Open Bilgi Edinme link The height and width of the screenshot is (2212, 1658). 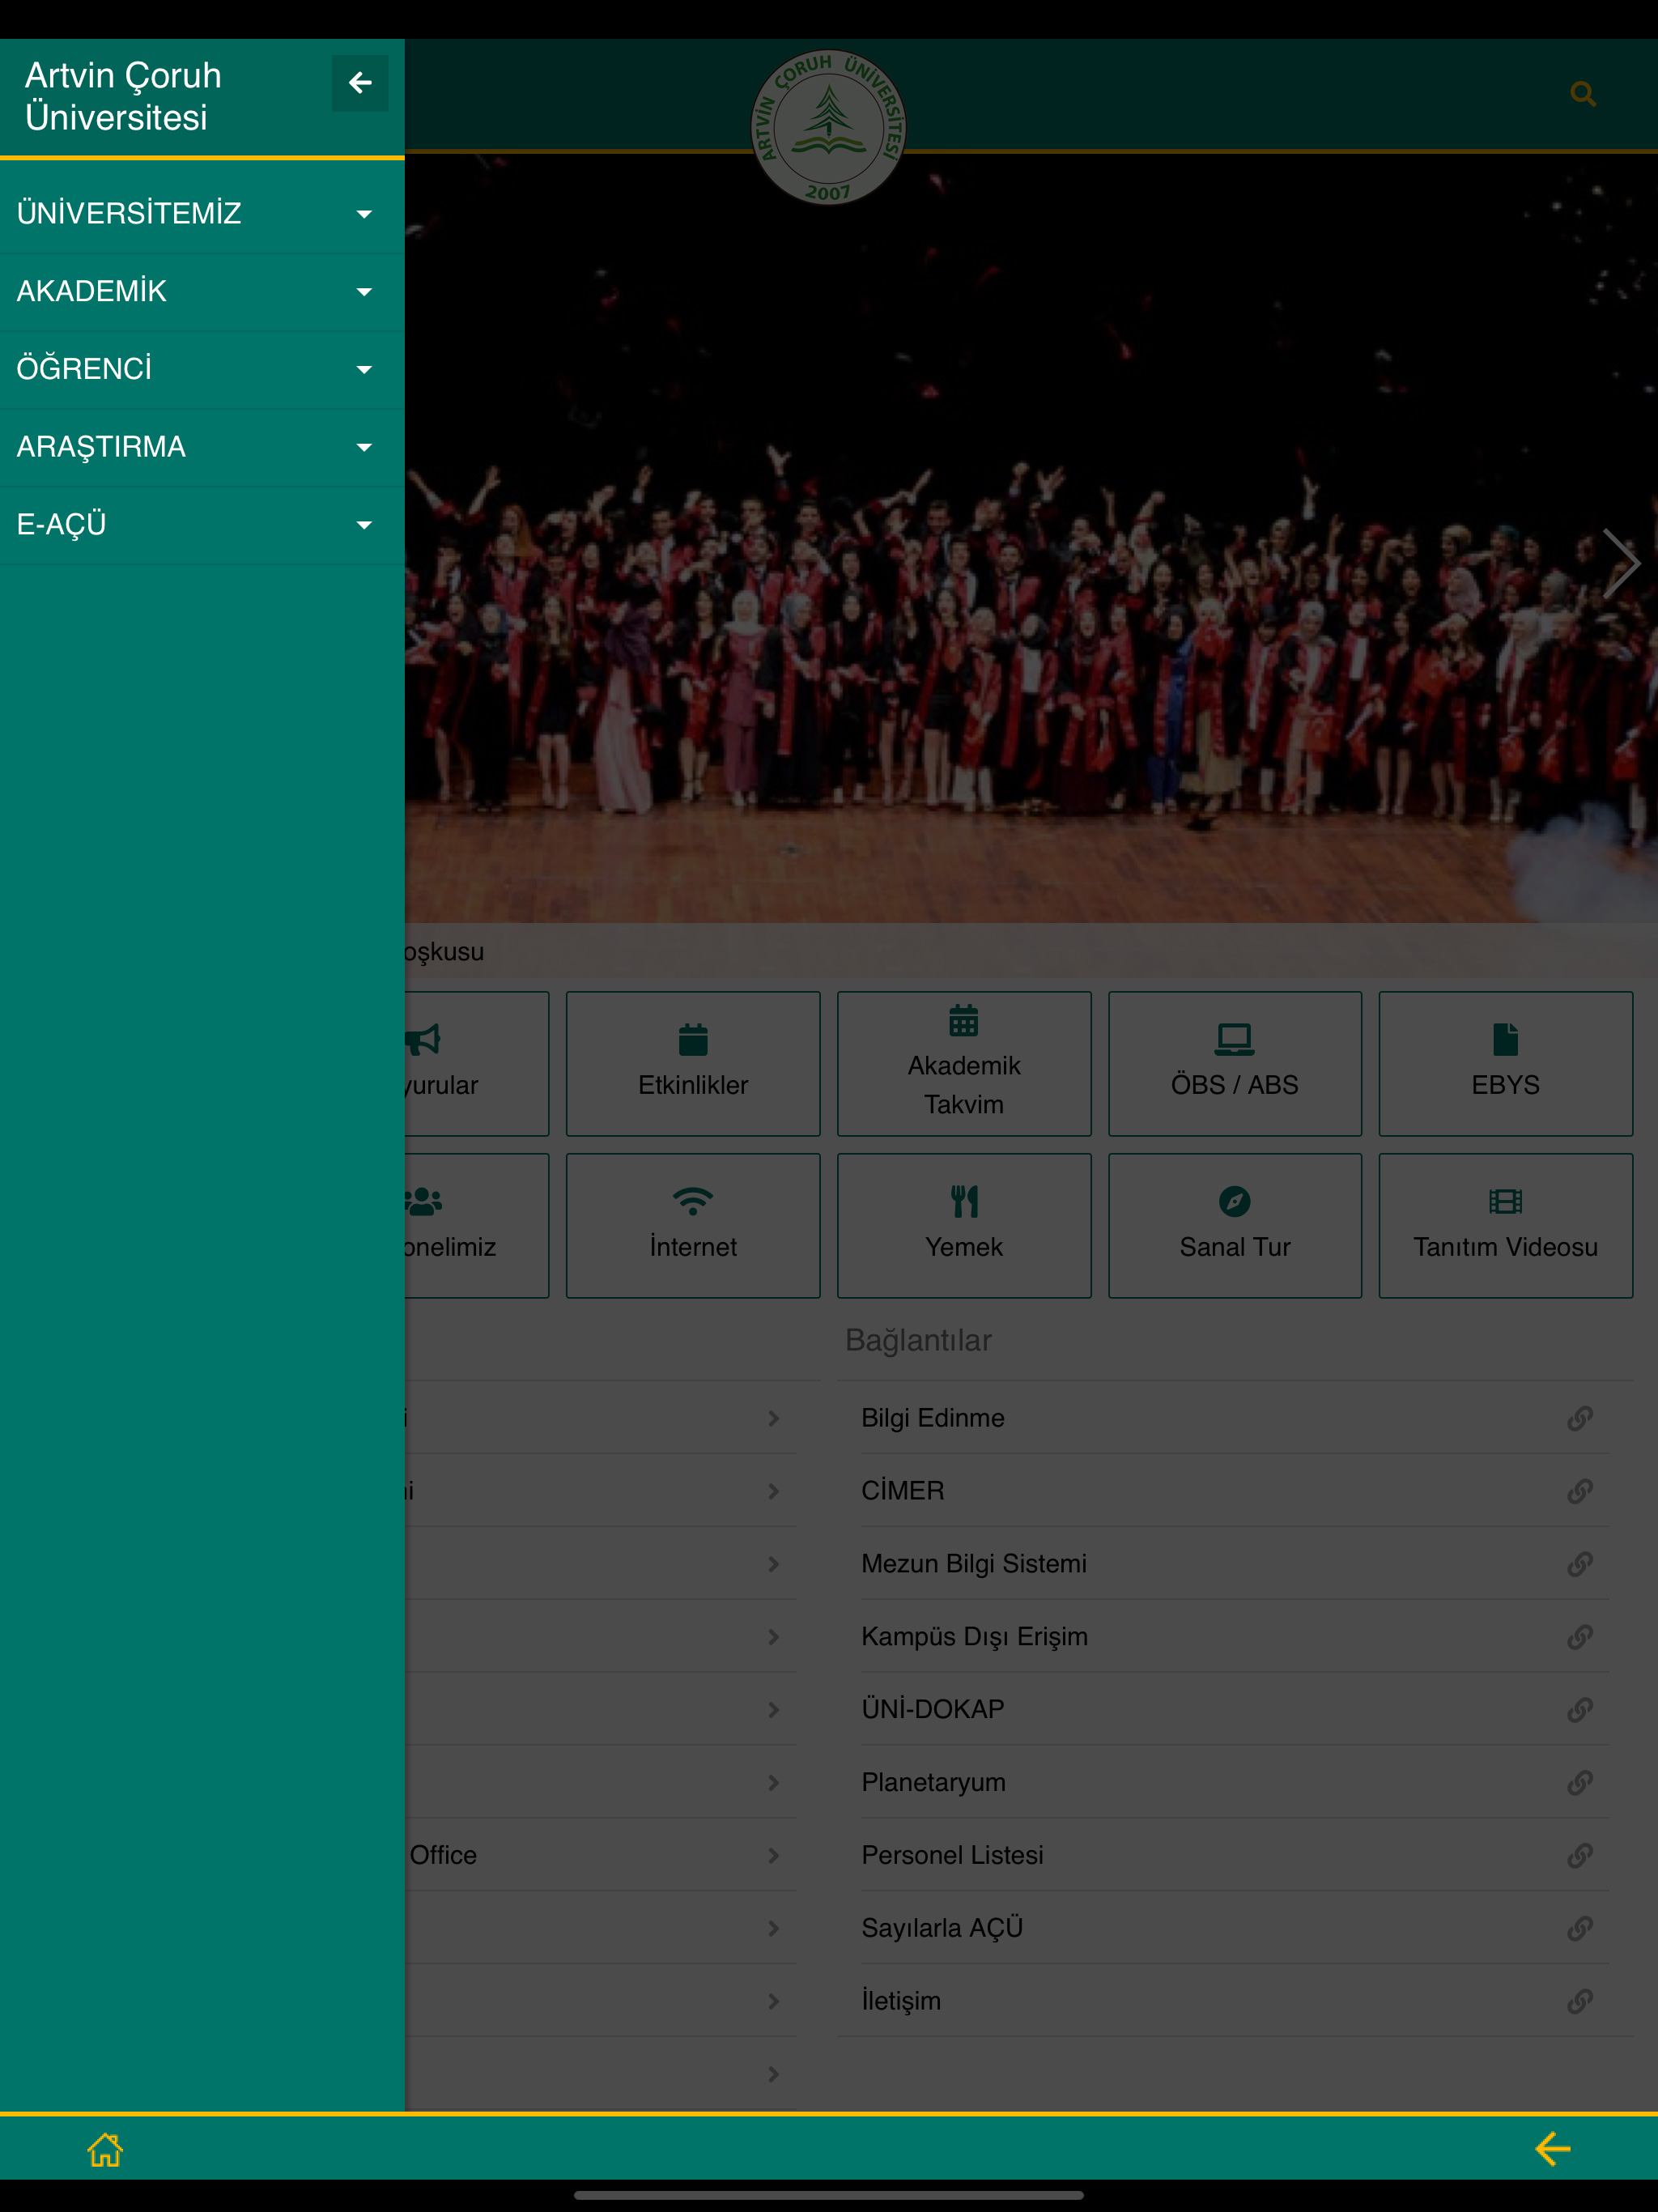click(x=1234, y=1418)
